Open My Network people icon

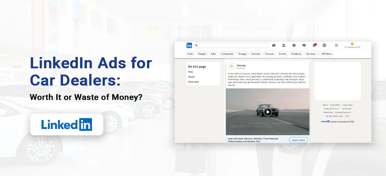click(284, 45)
